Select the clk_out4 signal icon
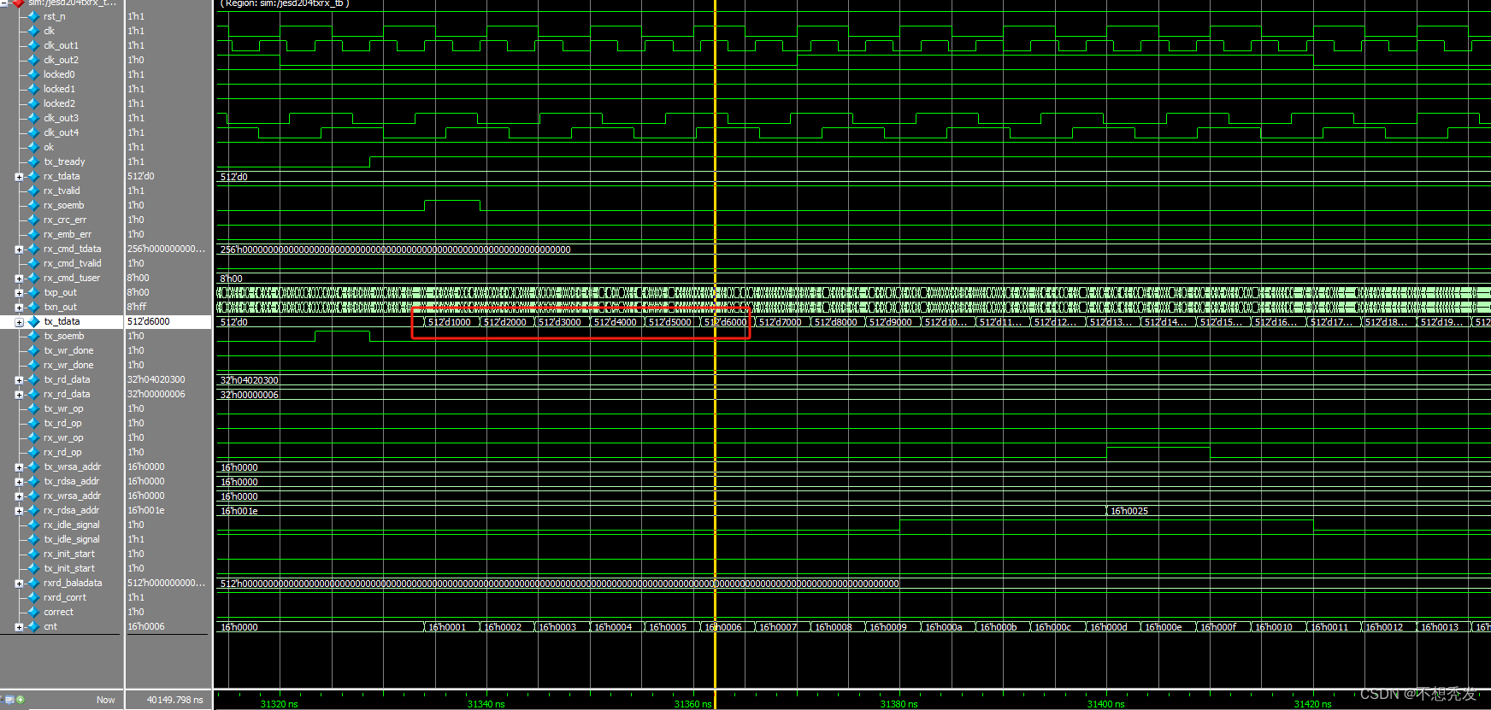The image size is (1491, 710). click(33, 132)
